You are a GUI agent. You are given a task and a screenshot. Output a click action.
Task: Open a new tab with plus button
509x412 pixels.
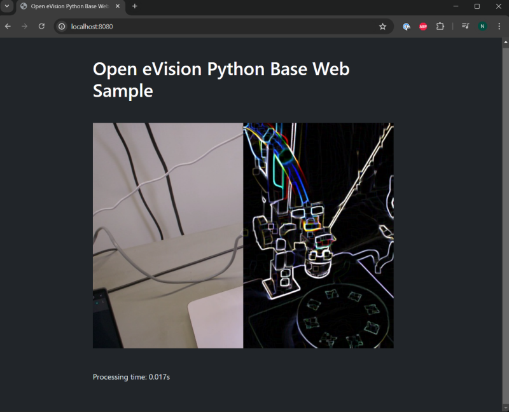(134, 6)
